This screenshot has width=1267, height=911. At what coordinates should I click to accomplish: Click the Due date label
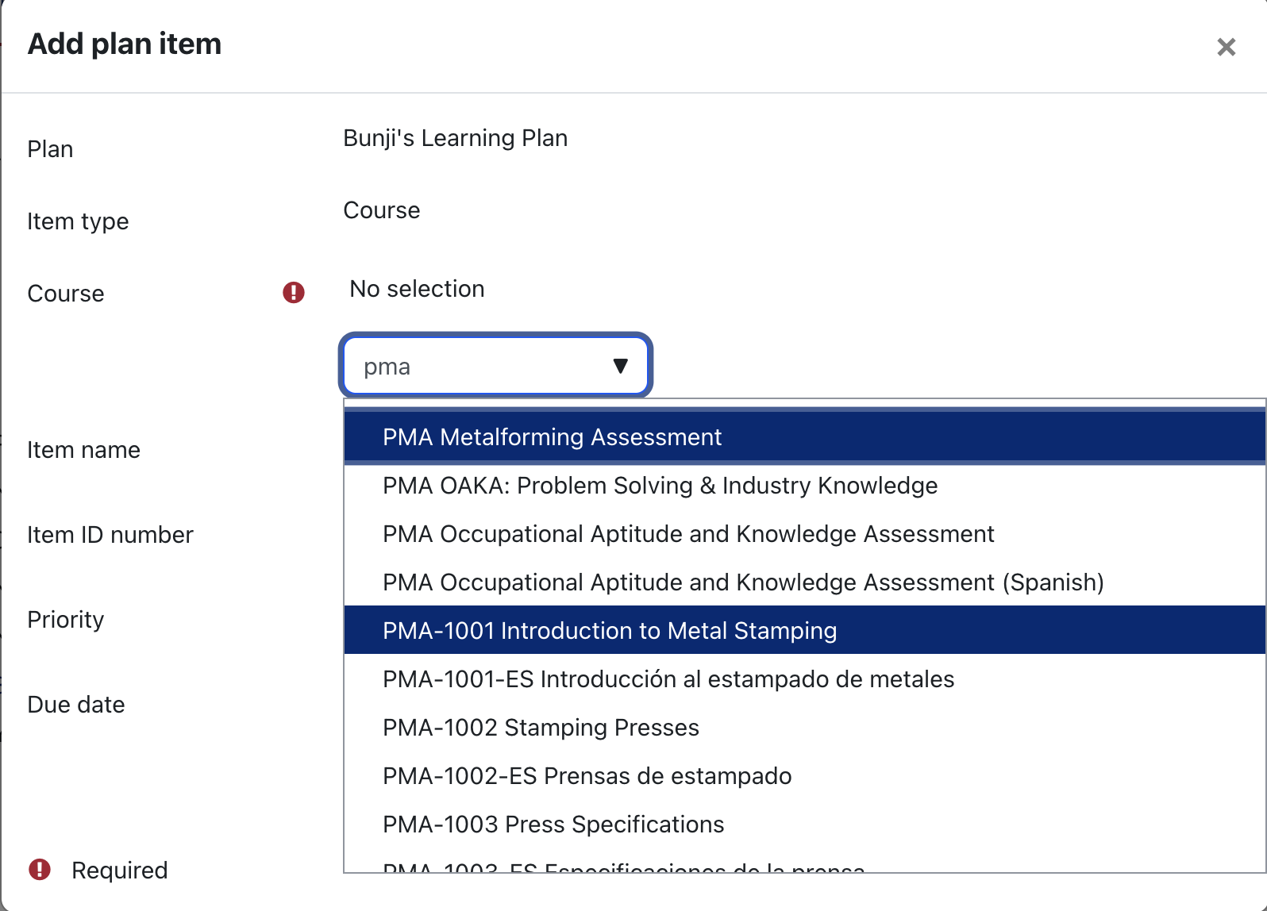coord(76,705)
